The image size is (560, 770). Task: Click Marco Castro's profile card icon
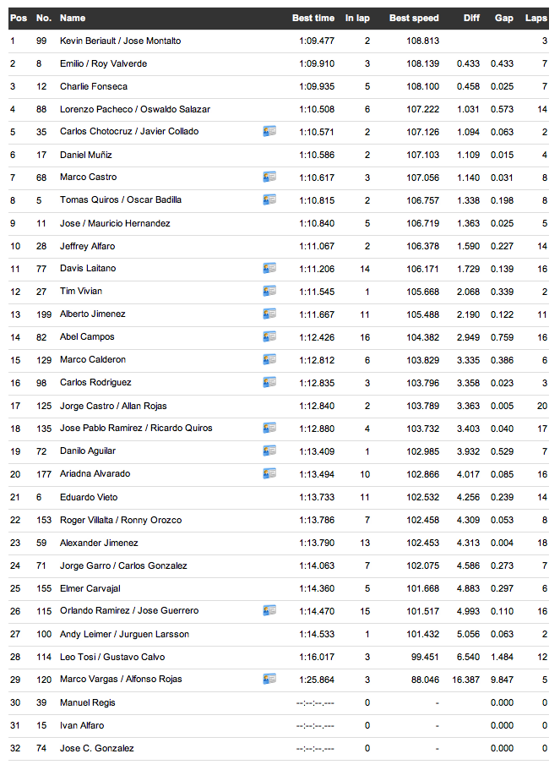point(269,177)
